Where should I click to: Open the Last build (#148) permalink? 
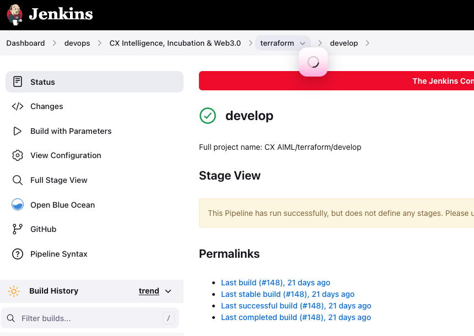276,283
